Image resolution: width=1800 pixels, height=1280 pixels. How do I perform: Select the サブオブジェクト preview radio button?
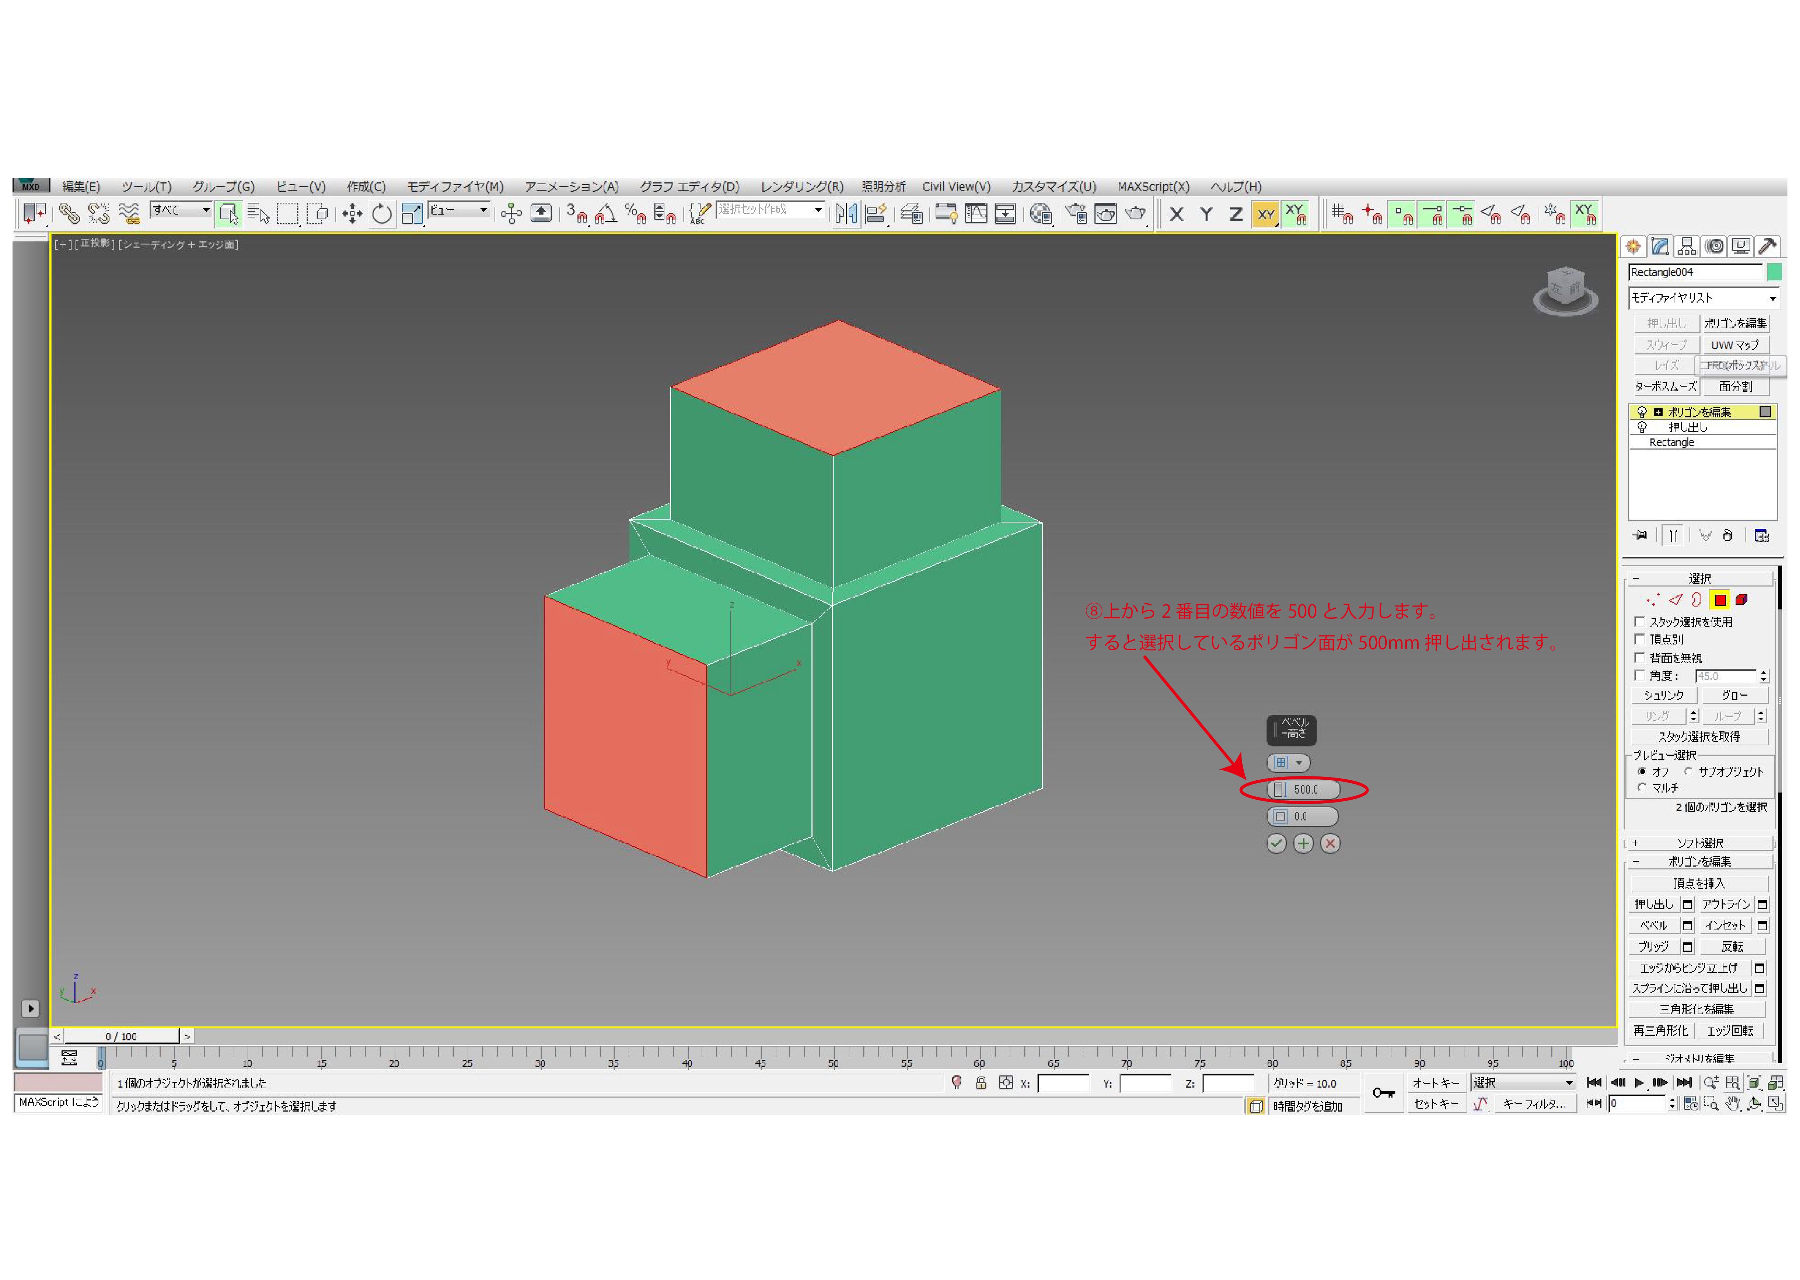1688,772
